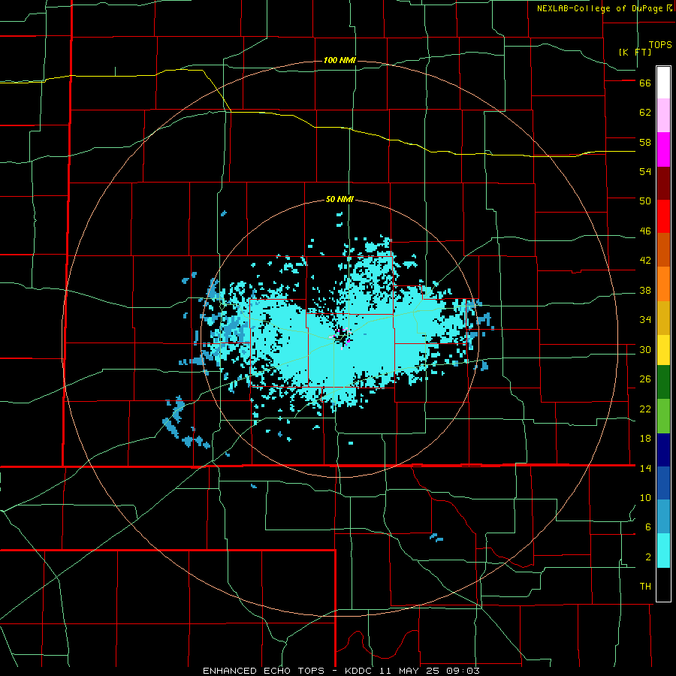This screenshot has height=676, width=676.
Task: Click the 14 value on legend scale
Action: [x=645, y=468]
